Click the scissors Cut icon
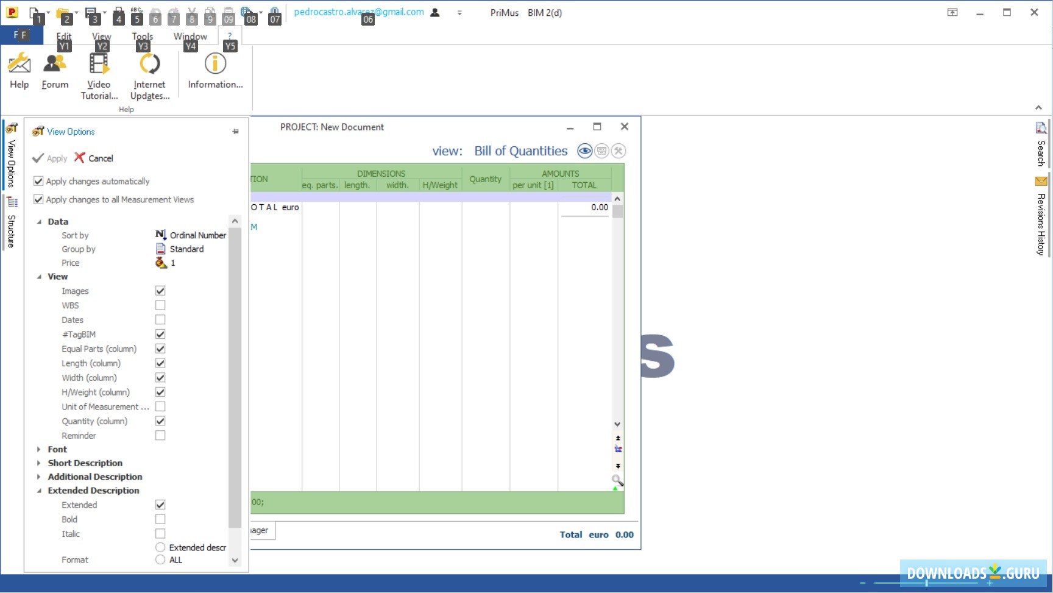Viewport: 1053px width, 593px height. click(x=192, y=12)
